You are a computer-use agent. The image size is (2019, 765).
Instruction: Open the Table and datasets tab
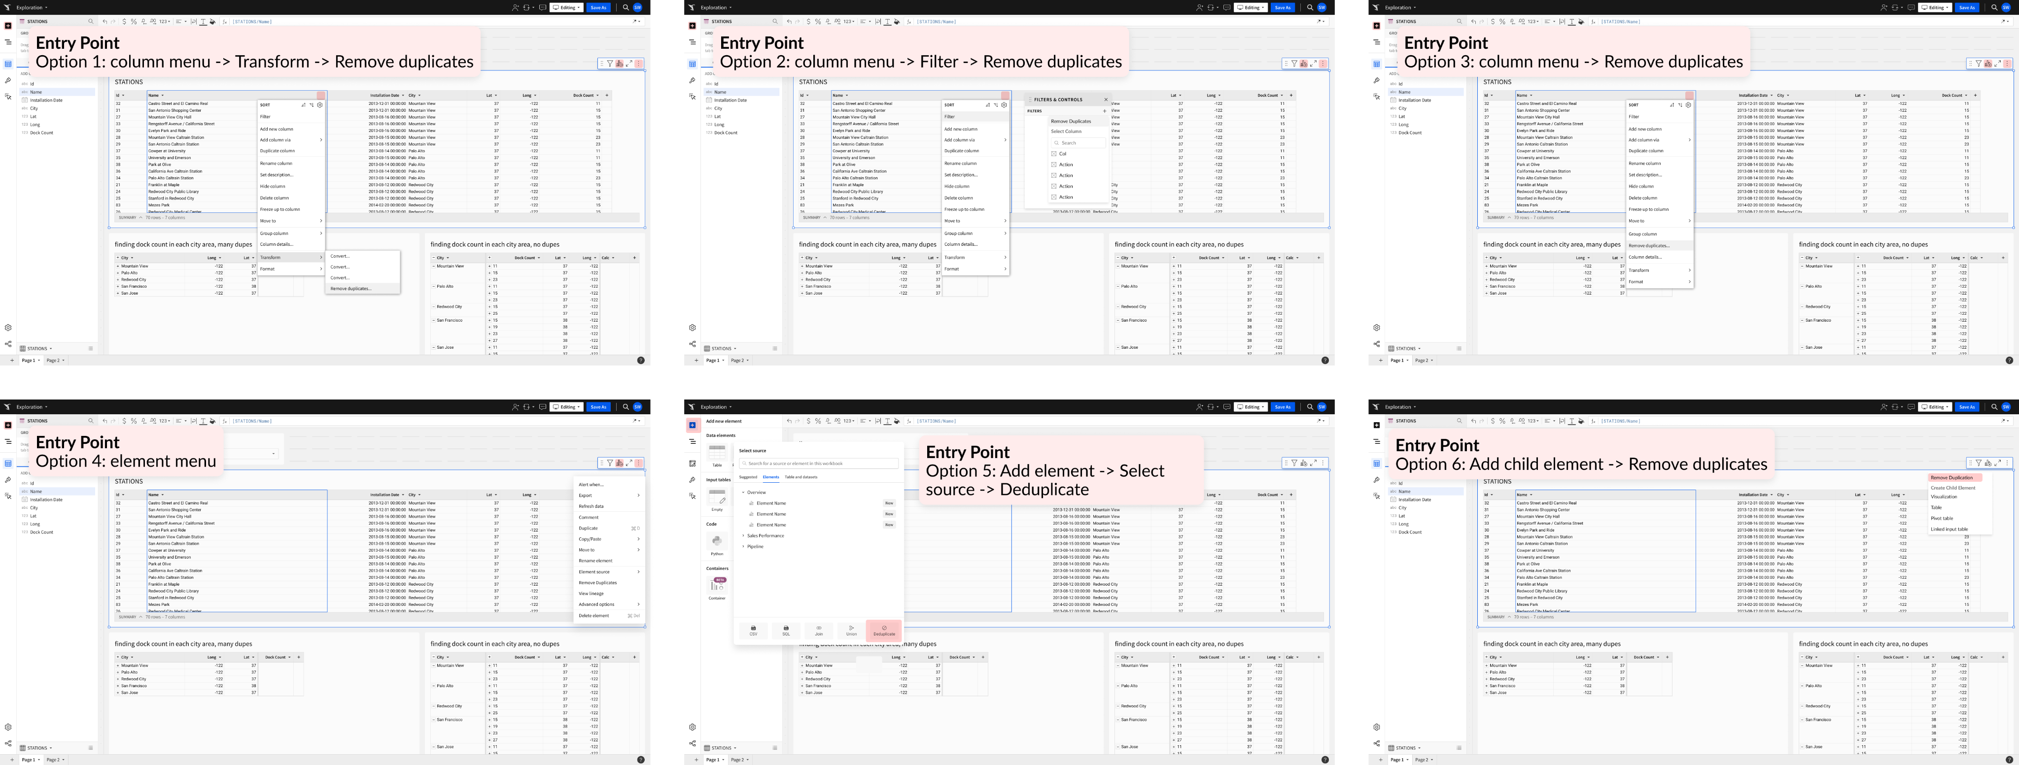pyautogui.click(x=800, y=477)
